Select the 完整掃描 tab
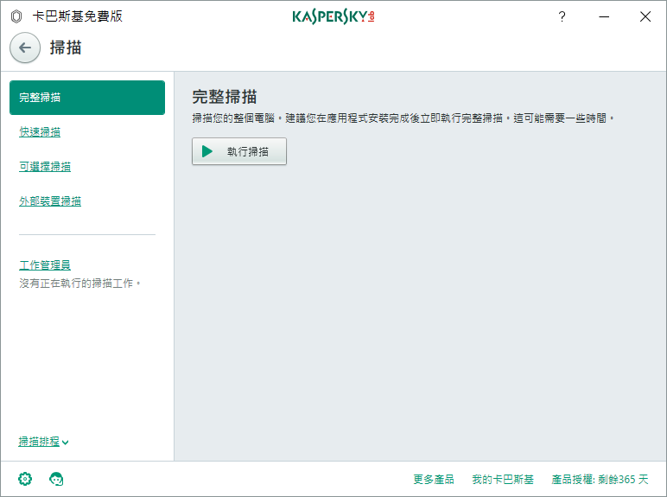This screenshot has height=497, width=667. coord(86,98)
